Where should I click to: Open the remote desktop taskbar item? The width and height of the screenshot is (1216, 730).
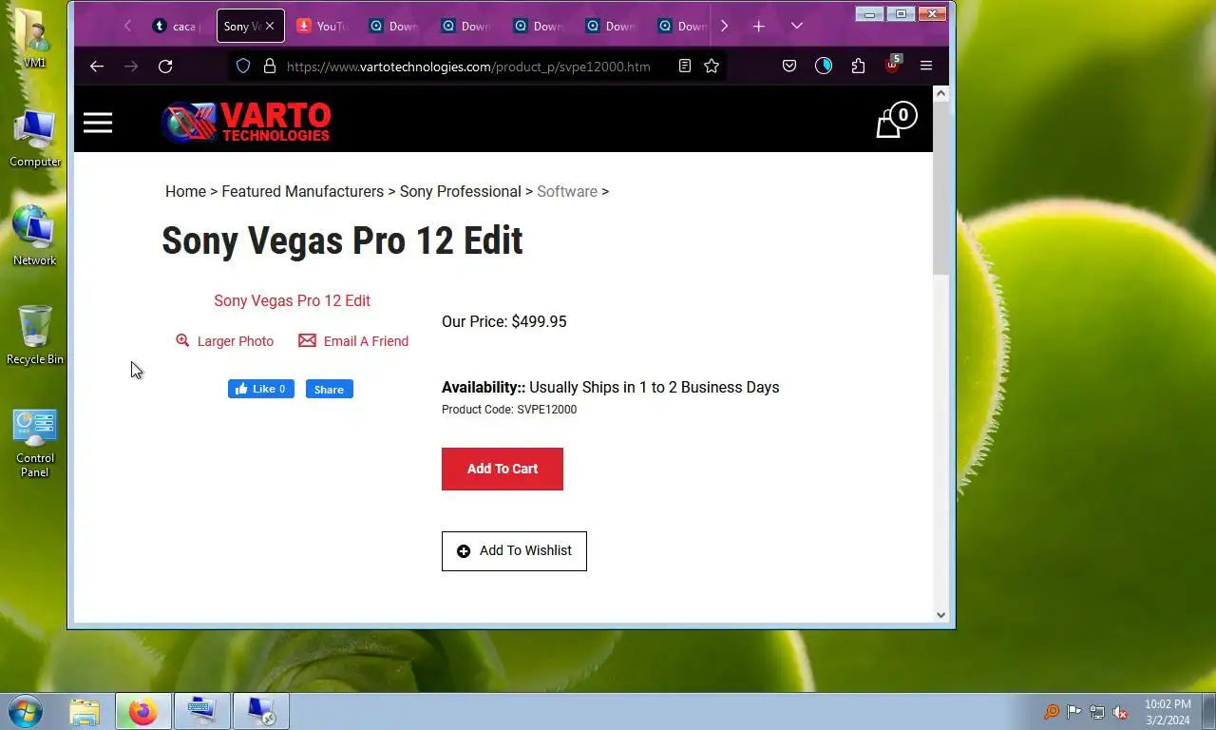click(x=261, y=711)
